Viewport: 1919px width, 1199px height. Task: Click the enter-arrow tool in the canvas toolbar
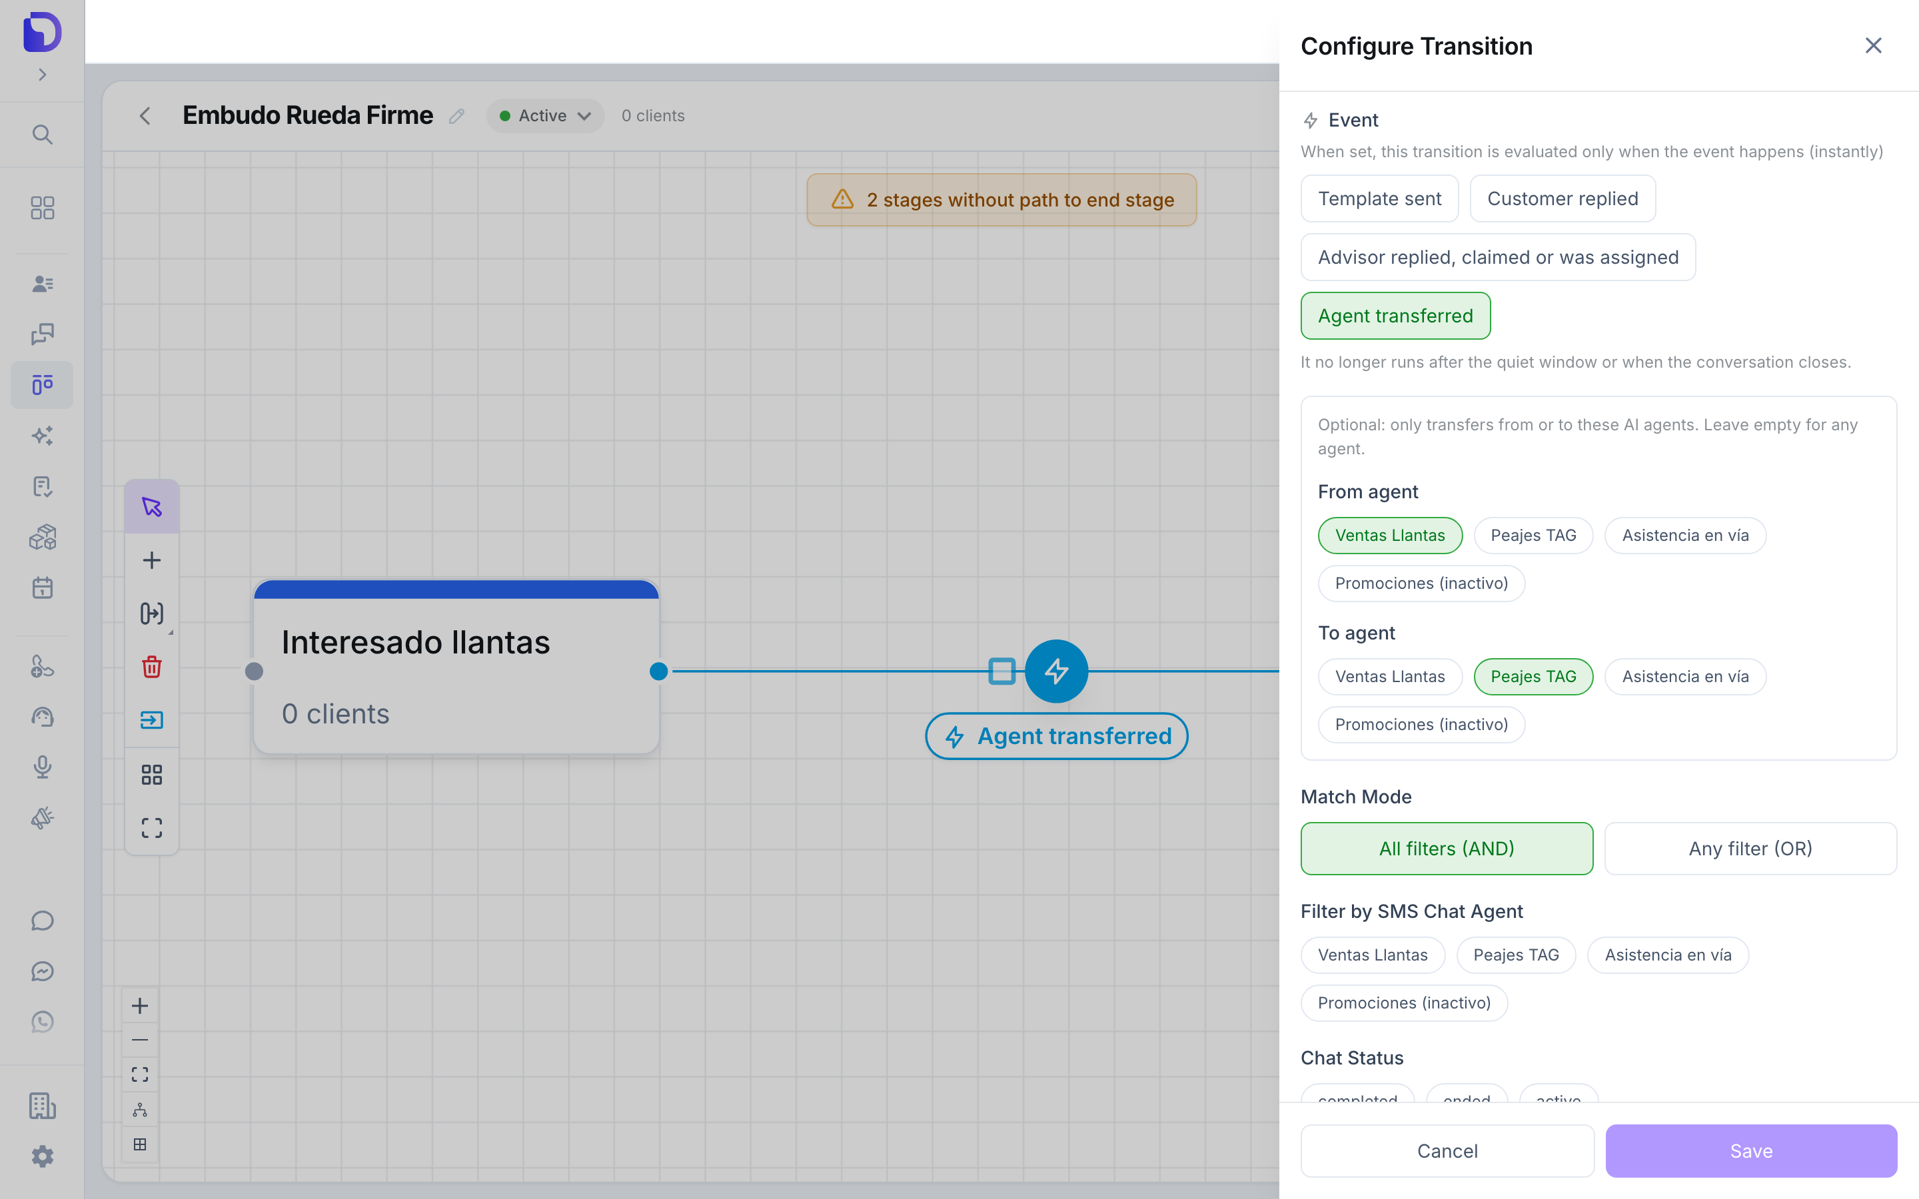pyautogui.click(x=151, y=720)
